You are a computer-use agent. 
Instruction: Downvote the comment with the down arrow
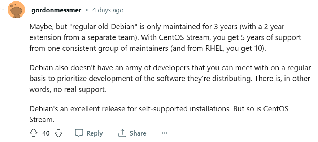point(58,133)
